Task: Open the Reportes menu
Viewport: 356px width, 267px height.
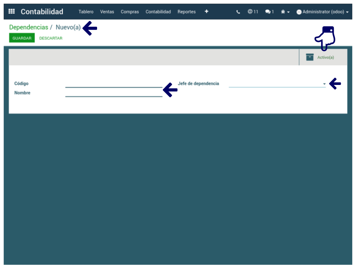Action: point(187,12)
